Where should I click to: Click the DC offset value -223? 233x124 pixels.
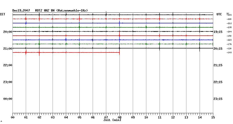(x=229, y=40)
